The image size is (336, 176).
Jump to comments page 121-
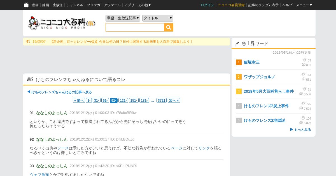tap(123, 100)
